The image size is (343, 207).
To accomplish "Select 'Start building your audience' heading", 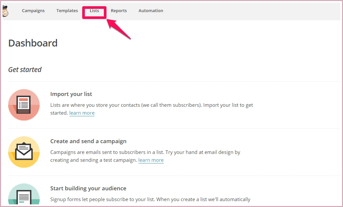I will [x=88, y=189].
